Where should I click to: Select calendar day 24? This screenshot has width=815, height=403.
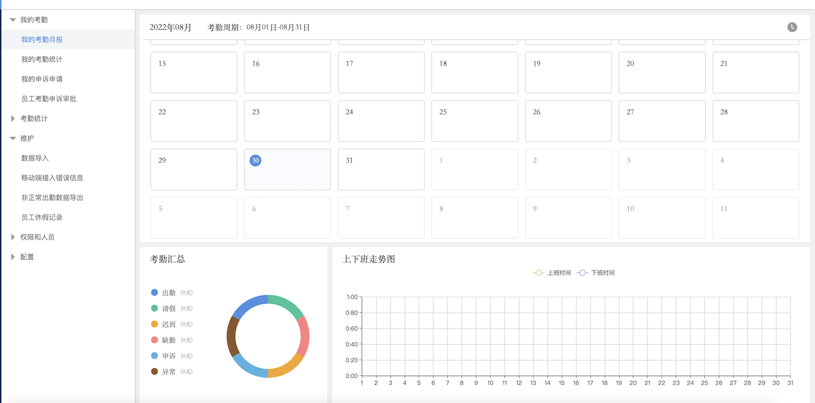click(381, 121)
